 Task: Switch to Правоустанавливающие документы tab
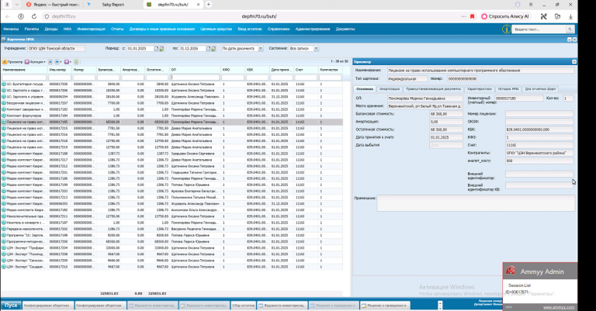[433, 89]
